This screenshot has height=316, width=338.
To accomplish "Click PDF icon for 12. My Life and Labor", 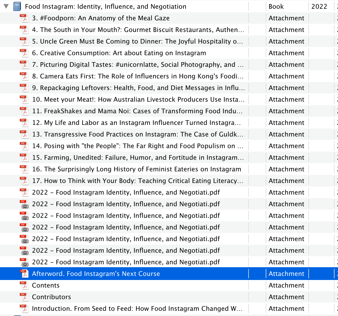I will pos(24,123).
